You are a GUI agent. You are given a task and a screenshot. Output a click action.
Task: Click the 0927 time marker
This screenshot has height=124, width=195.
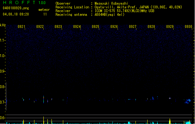(133, 27)
